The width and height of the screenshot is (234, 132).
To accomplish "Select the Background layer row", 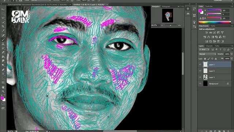I will 215,84.
